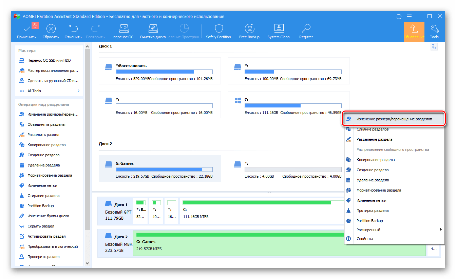Image resolution: width=456 pixels, height=279 pixels.
Task: Click the Применить (Apply) toolbar icon
Action: [x=26, y=29]
